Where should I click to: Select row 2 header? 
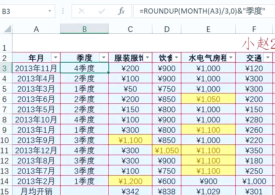click(x=6, y=58)
